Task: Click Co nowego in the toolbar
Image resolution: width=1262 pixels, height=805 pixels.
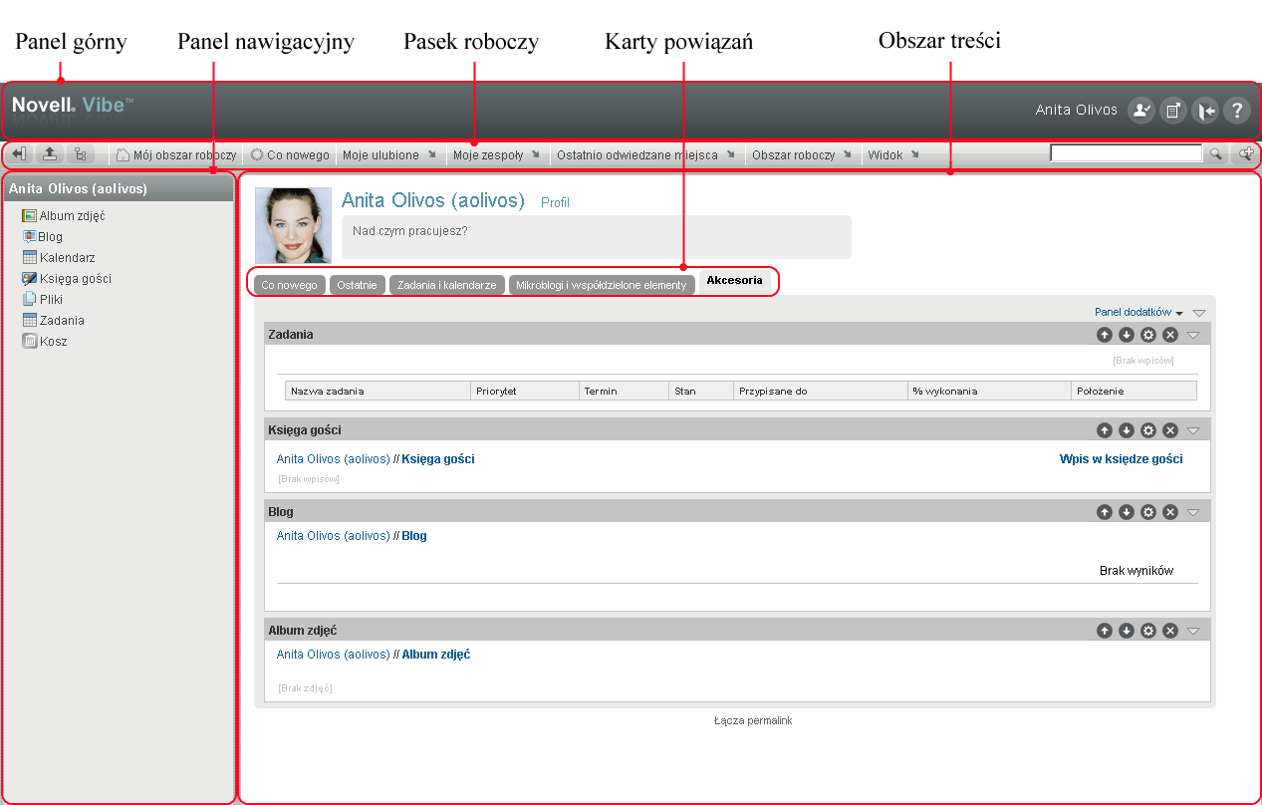Action: click(x=289, y=155)
